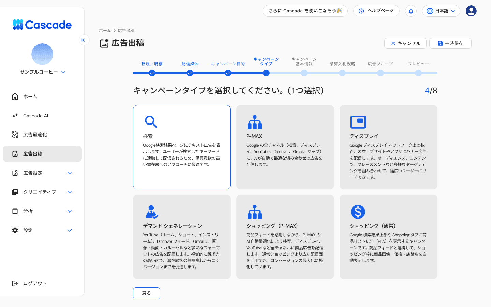Screen dimensions: 491x307
Task: Click the Cascade AI sparkle icon
Action: 15,116
